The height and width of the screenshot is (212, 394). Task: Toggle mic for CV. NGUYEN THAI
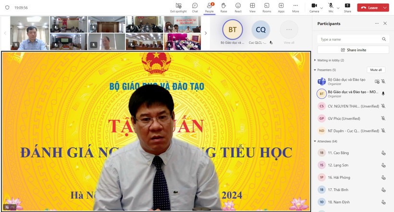pos(383,106)
